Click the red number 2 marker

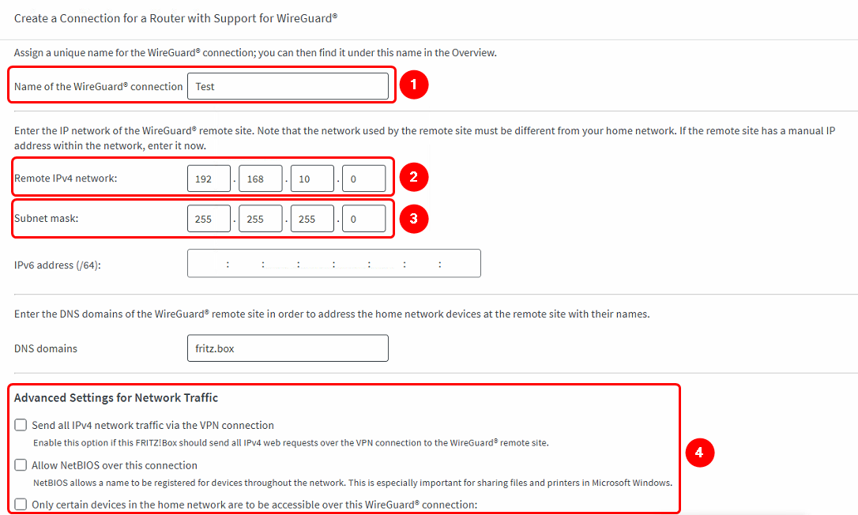(413, 179)
